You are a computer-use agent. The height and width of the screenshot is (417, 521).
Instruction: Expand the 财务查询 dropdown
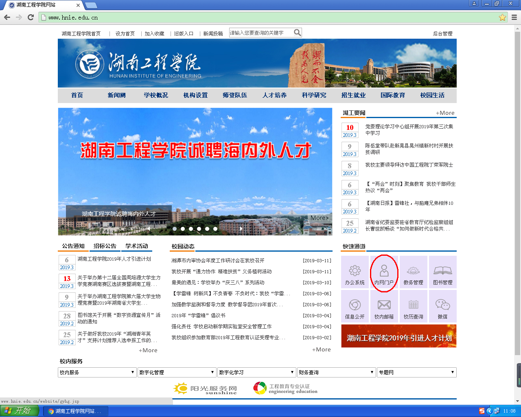(x=336, y=372)
